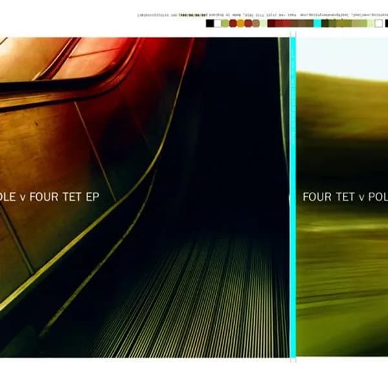Pick the leftmost black swatch in color strip

(x=210, y=23)
